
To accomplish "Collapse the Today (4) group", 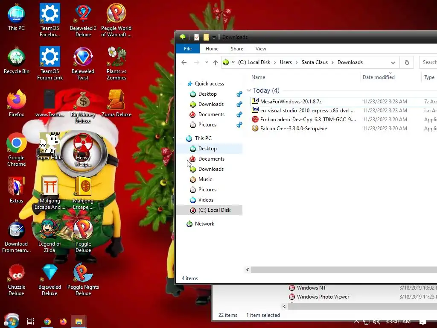I will 249,91.
